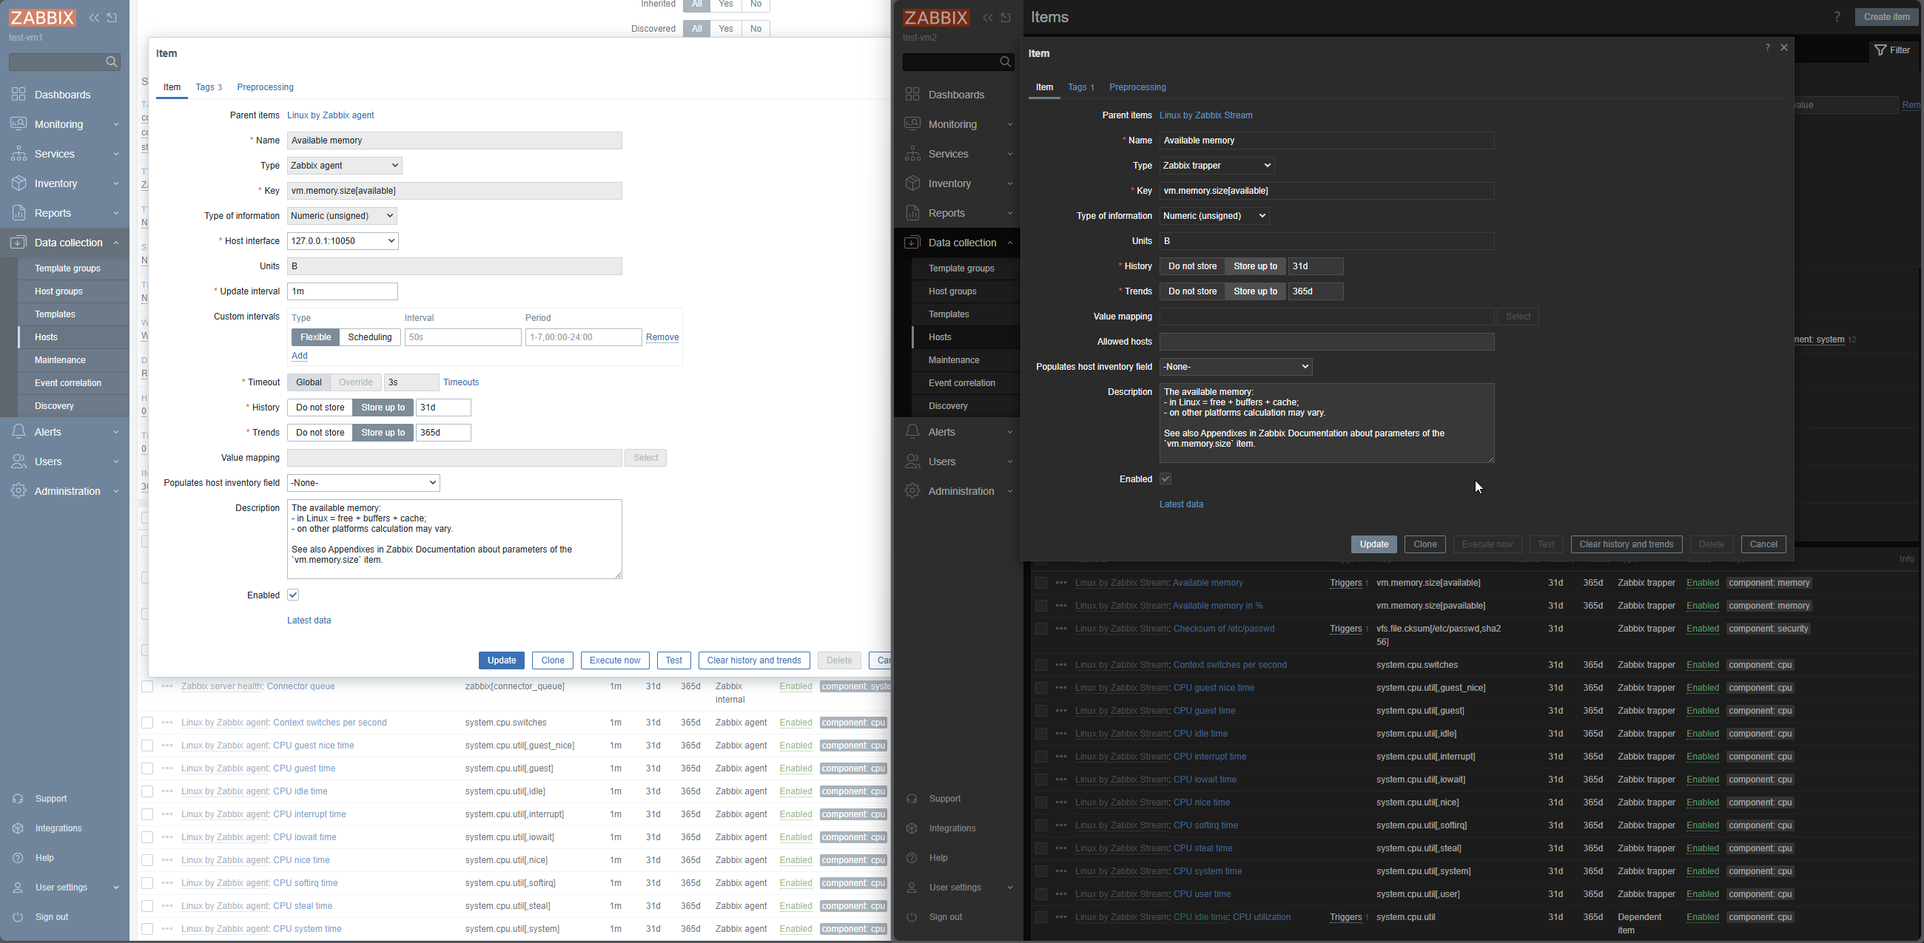The width and height of the screenshot is (1924, 943).
Task: Switch to Tags 3 tab in light dialog
Action: [x=209, y=88]
